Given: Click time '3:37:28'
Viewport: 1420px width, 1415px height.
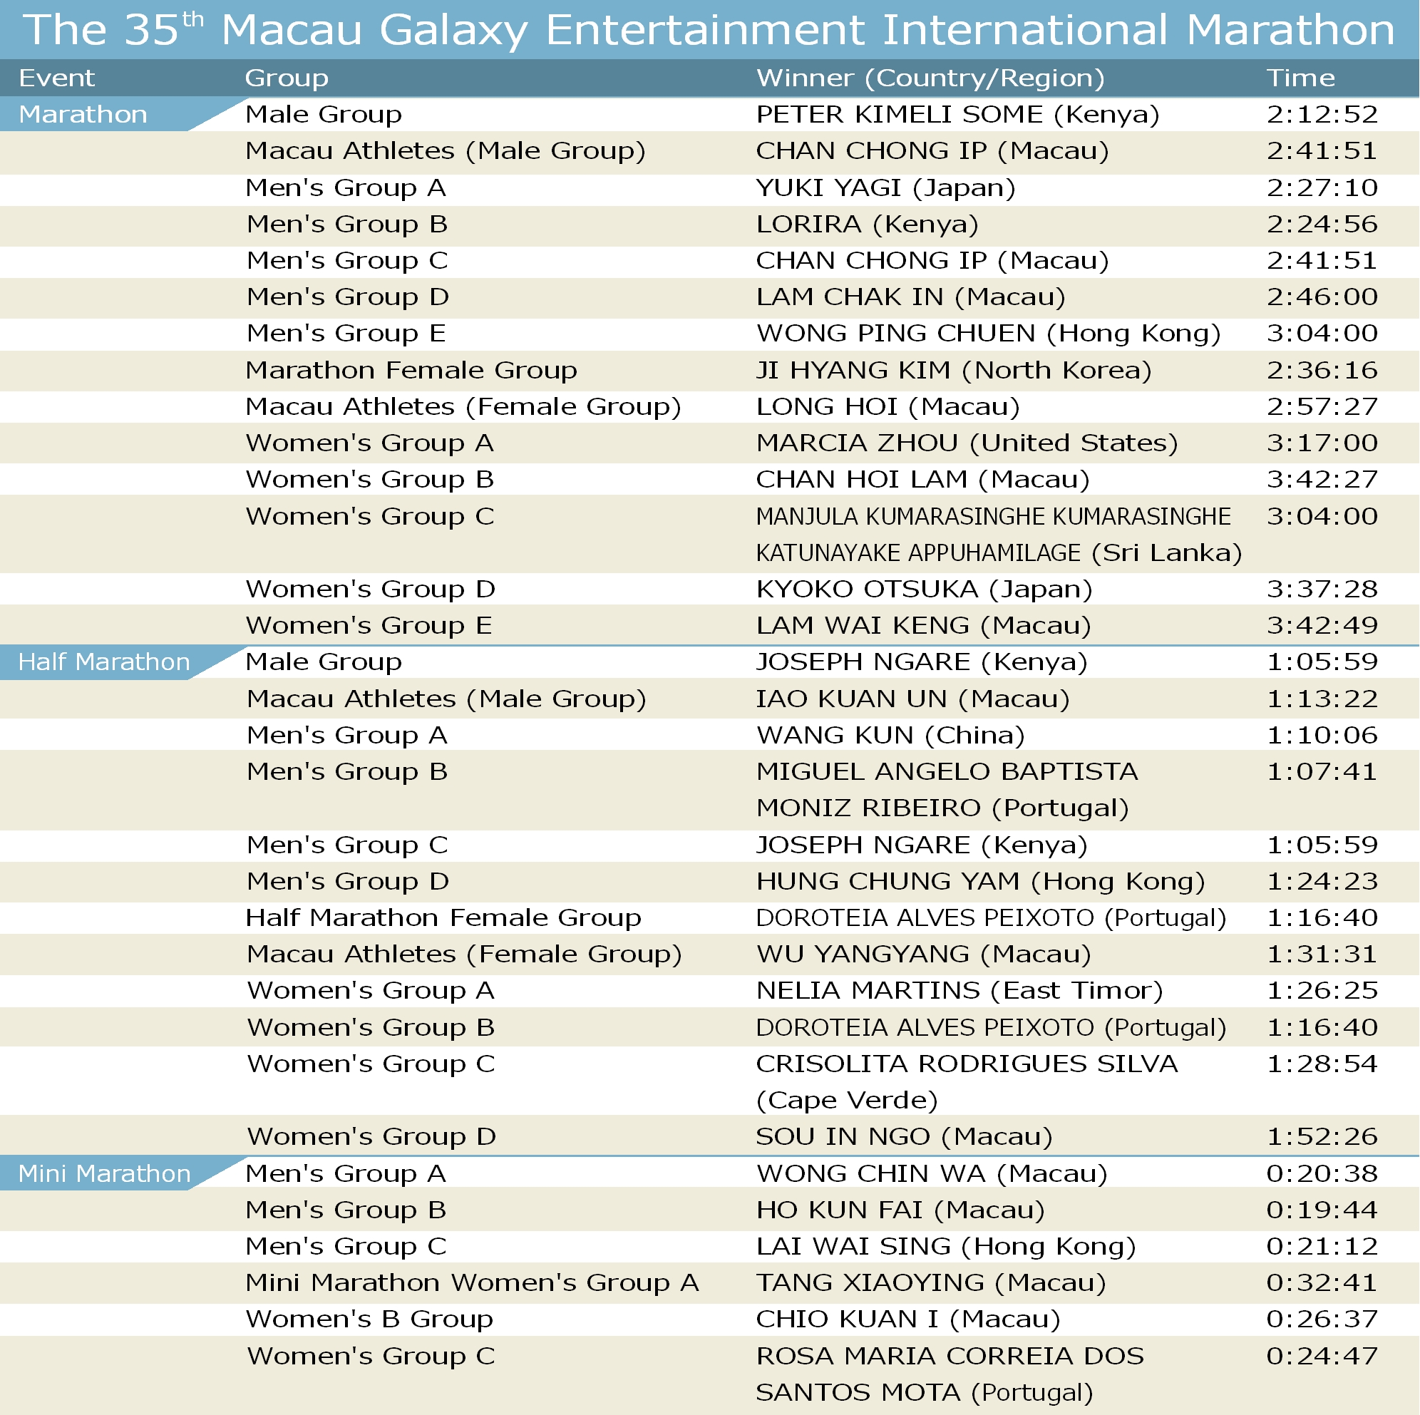Looking at the screenshot, I should (x=1322, y=589).
